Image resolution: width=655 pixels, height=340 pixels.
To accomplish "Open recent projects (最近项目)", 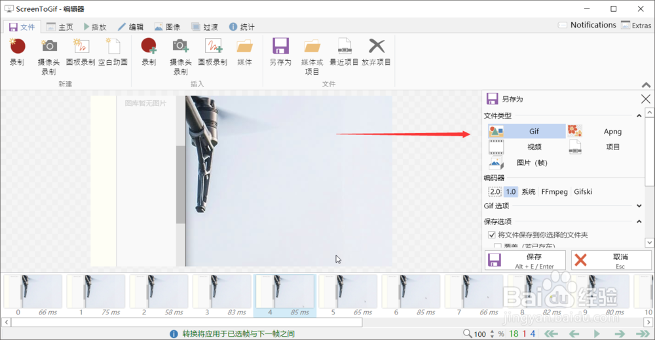I will click(x=345, y=52).
